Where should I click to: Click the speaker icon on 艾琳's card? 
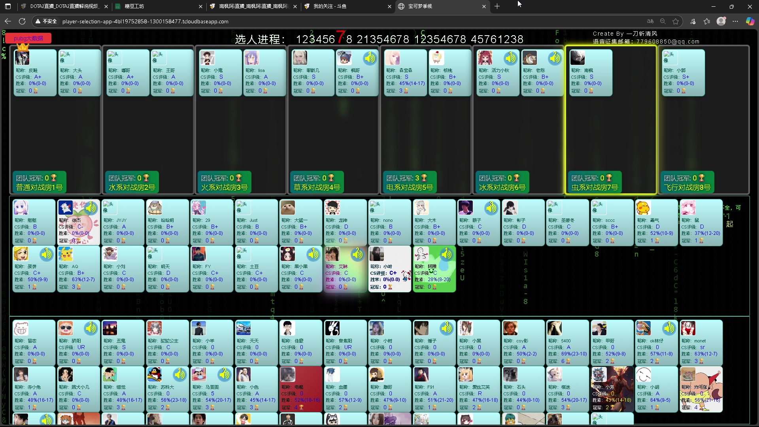[357, 254]
